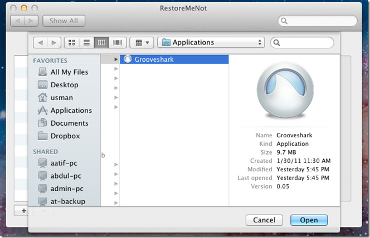Image resolution: width=370 pixels, height=238 pixels.
Task: Select shared computer abdul-pc
Action: coord(65,176)
